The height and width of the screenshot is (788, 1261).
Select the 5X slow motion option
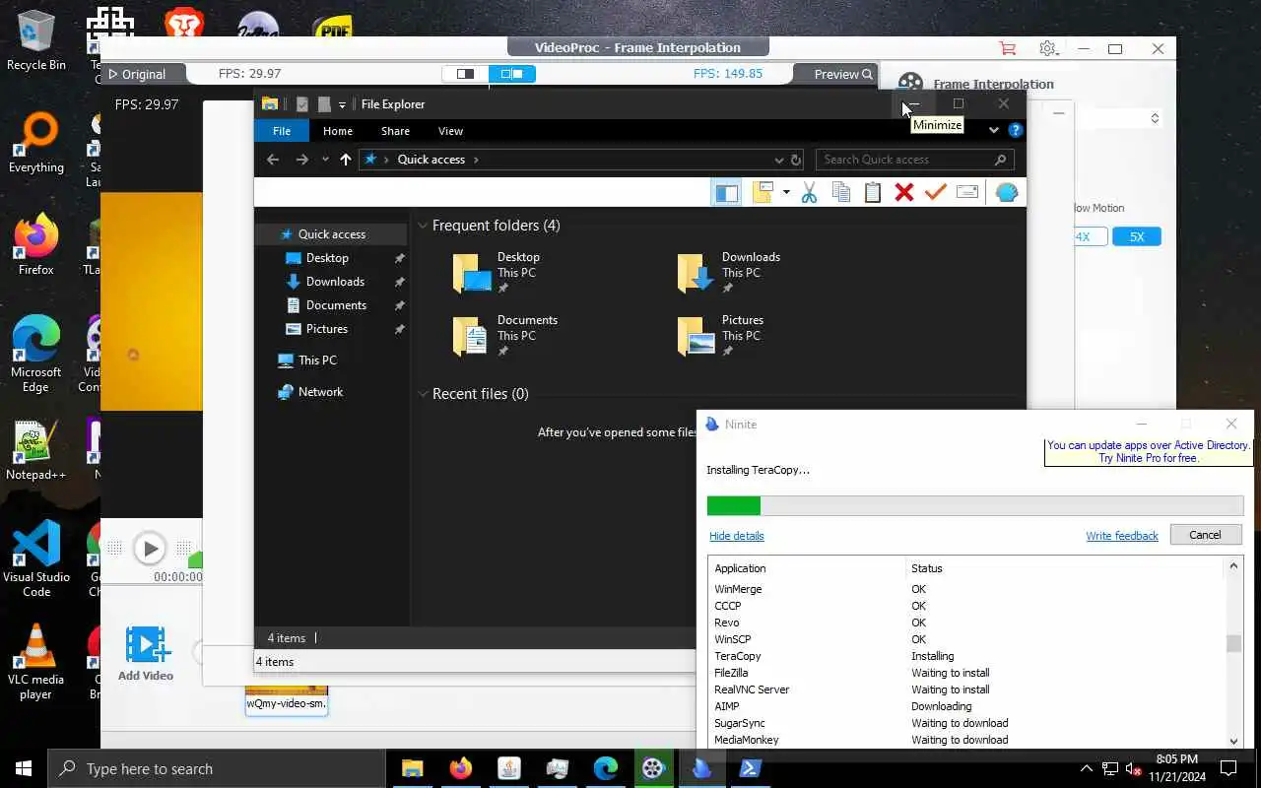pyautogui.click(x=1137, y=236)
